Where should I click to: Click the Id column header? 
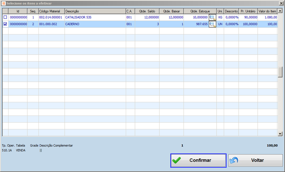coord(18,11)
